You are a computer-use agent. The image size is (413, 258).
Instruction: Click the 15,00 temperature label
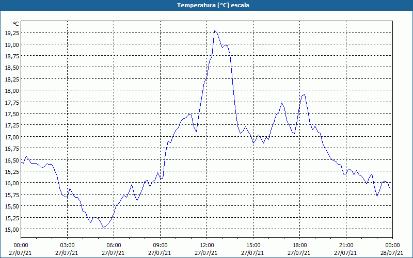coord(12,230)
